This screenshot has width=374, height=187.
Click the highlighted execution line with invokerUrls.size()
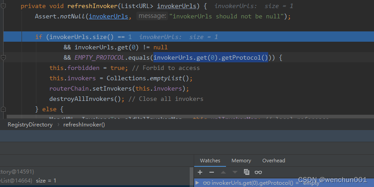click(189, 37)
